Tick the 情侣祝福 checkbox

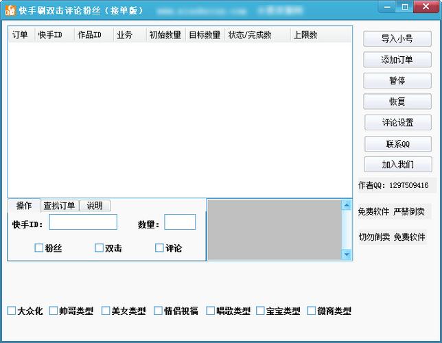point(158,311)
